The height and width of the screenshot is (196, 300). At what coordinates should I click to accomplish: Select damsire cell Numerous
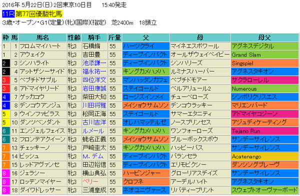click(x=265, y=88)
